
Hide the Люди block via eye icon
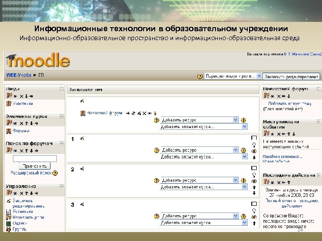tap(15, 96)
